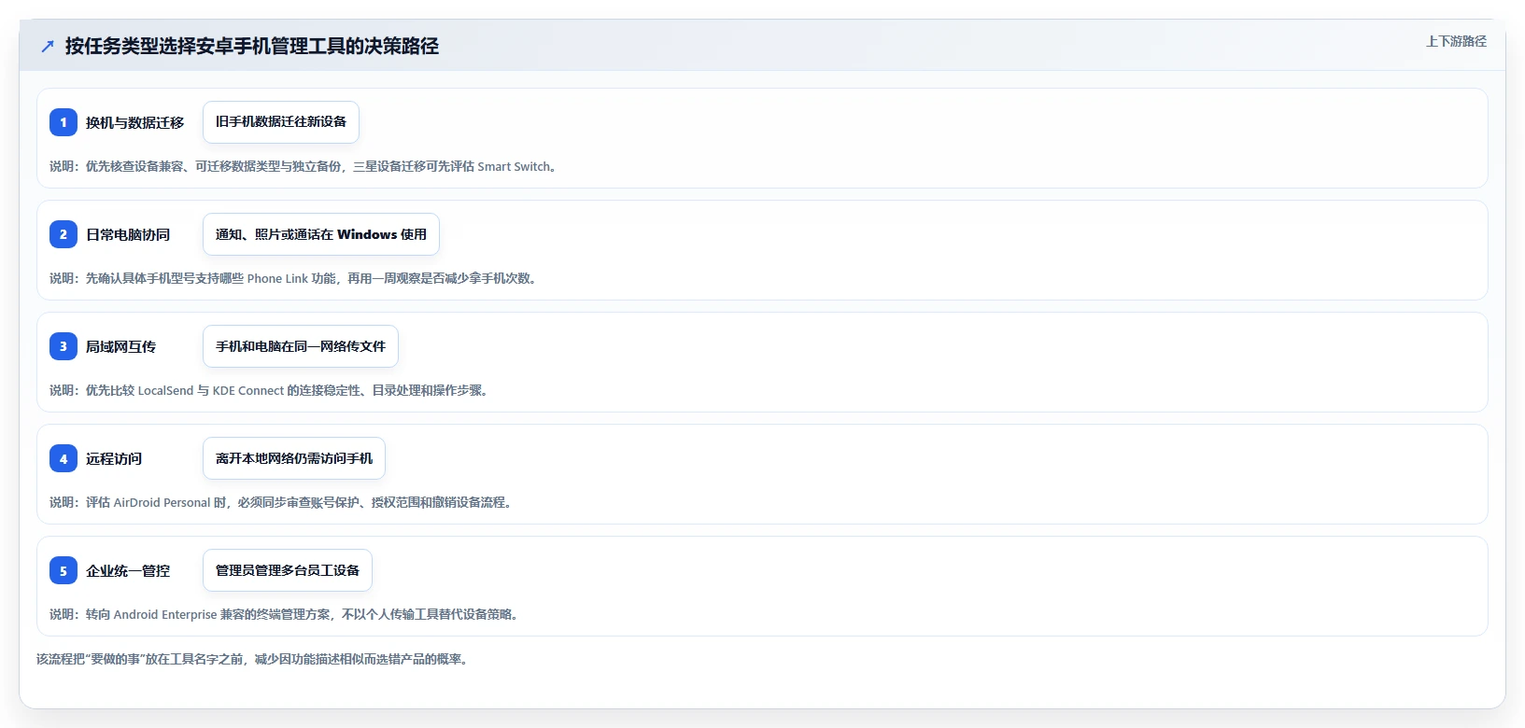Click the Smart Switch explanation text
This screenshot has height=728, width=1525.
tap(305, 166)
